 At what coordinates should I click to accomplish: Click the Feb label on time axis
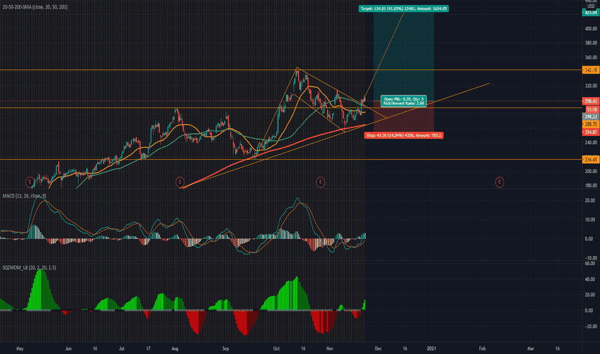click(x=482, y=349)
